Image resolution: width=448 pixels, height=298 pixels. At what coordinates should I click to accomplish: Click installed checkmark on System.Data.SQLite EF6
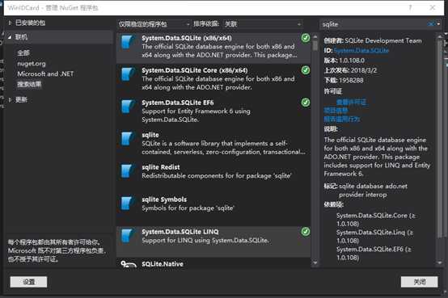click(306, 103)
